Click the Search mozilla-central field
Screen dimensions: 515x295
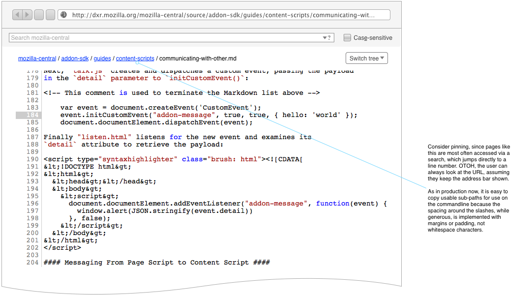[171, 38]
